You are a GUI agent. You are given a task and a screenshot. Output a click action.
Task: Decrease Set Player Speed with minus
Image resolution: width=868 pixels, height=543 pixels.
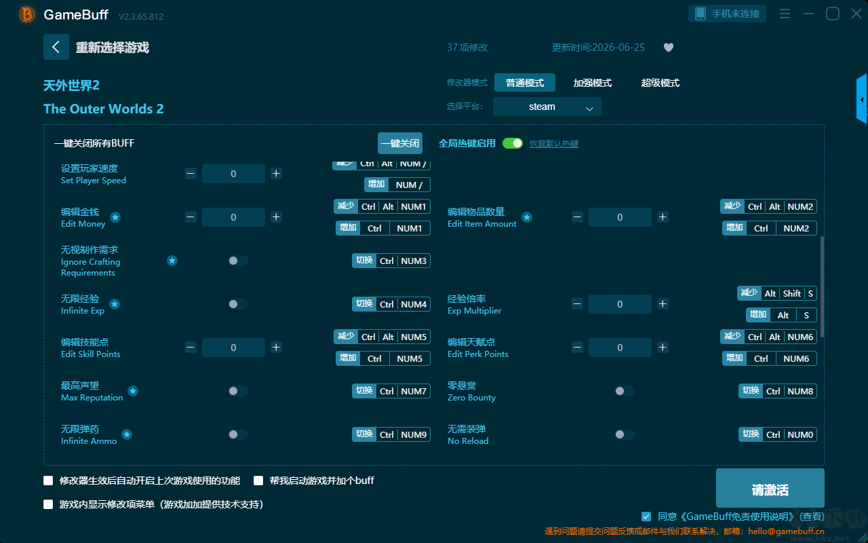click(x=191, y=174)
